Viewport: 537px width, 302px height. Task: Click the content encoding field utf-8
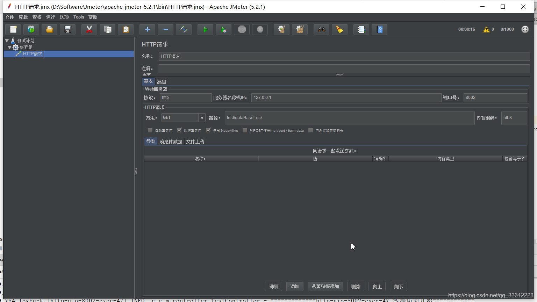[514, 118]
